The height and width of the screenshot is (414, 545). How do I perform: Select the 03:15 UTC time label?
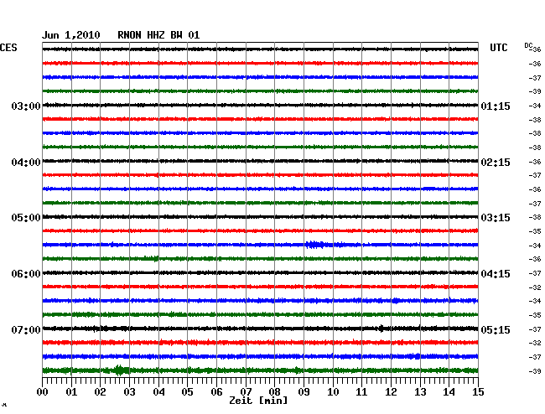click(496, 218)
